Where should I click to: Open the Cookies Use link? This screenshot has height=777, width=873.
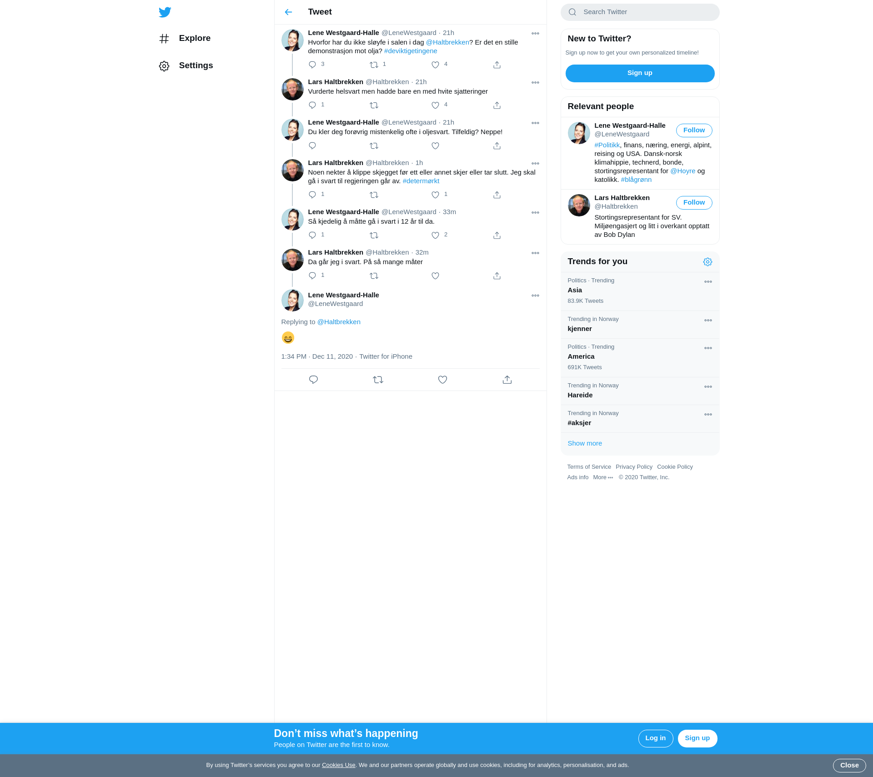[339, 765]
